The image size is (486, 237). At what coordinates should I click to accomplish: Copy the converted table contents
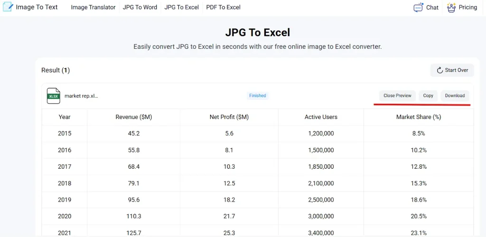(x=428, y=96)
